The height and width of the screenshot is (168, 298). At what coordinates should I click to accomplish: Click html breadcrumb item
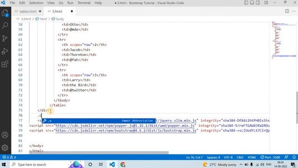tap(43, 19)
